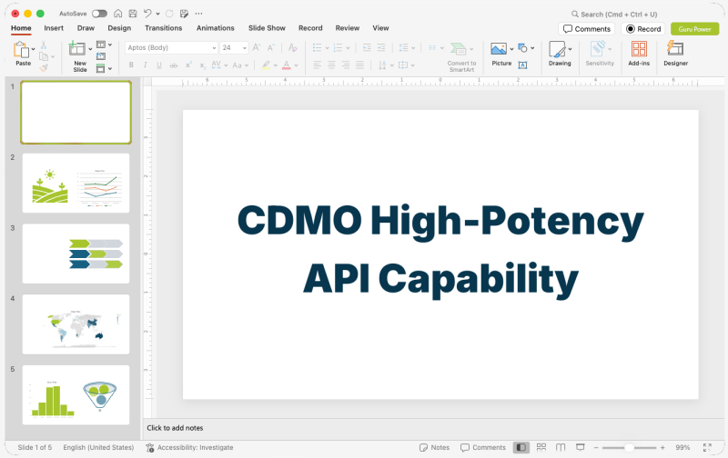The image size is (728, 458).
Task: Click the Cut scissors icon
Action: coord(43,45)
